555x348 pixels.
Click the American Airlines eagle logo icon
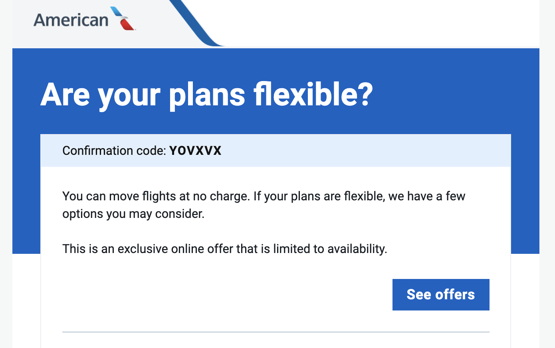coord(123,18)
